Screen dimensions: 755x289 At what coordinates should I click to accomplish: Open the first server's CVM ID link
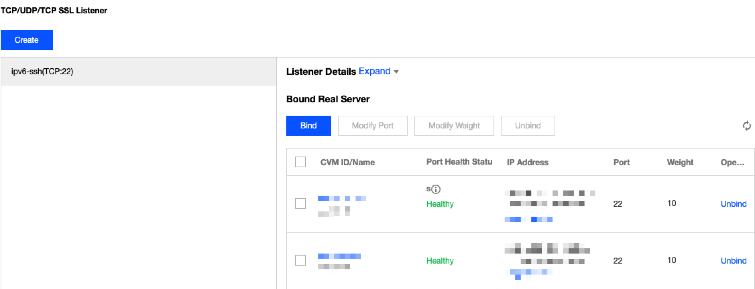click(x=342, y=198)
